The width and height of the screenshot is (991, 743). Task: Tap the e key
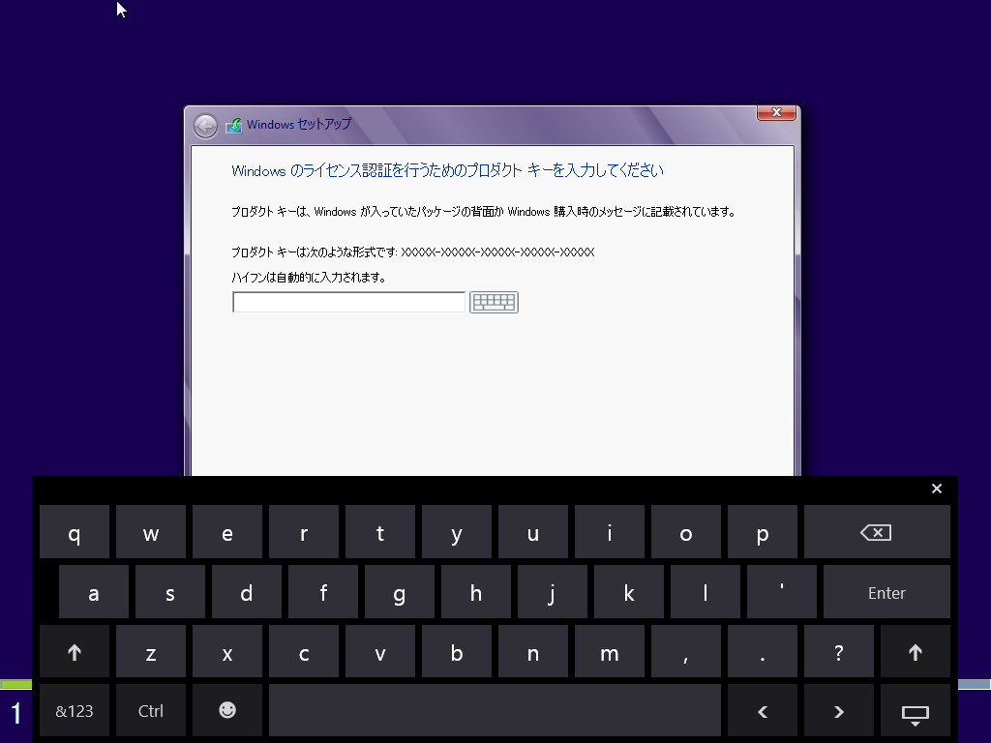[227, 532]
